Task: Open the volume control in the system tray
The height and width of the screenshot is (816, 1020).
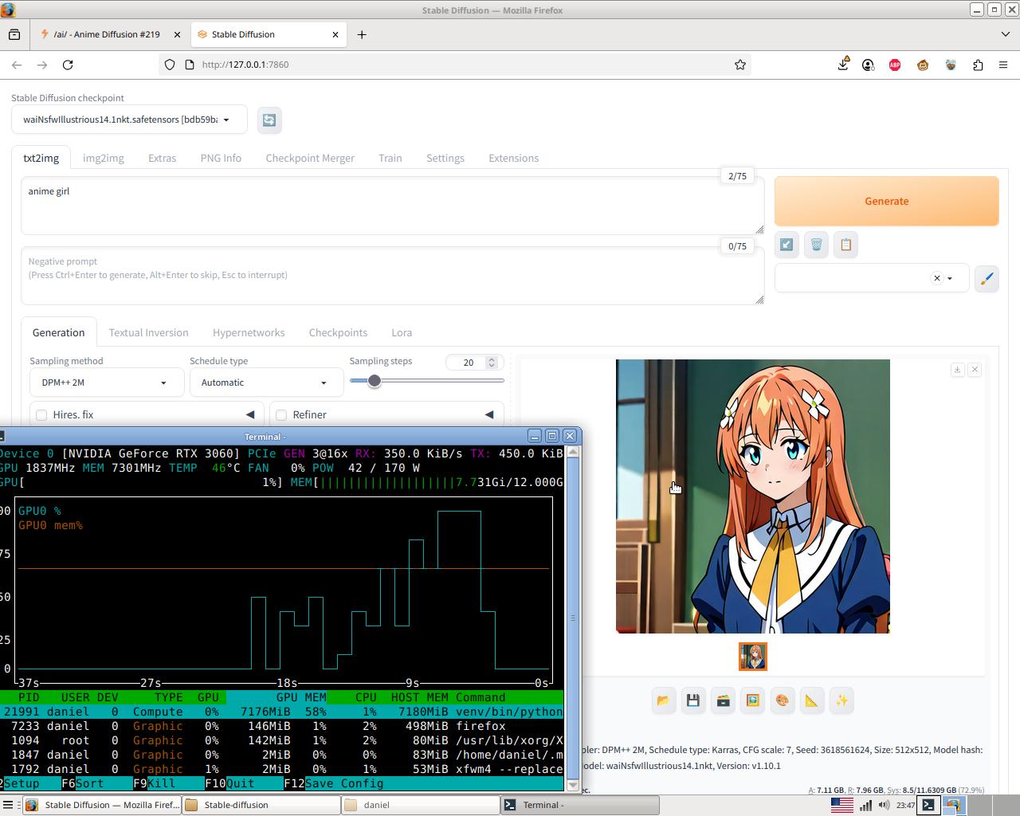Action: (x=885, y=805)
